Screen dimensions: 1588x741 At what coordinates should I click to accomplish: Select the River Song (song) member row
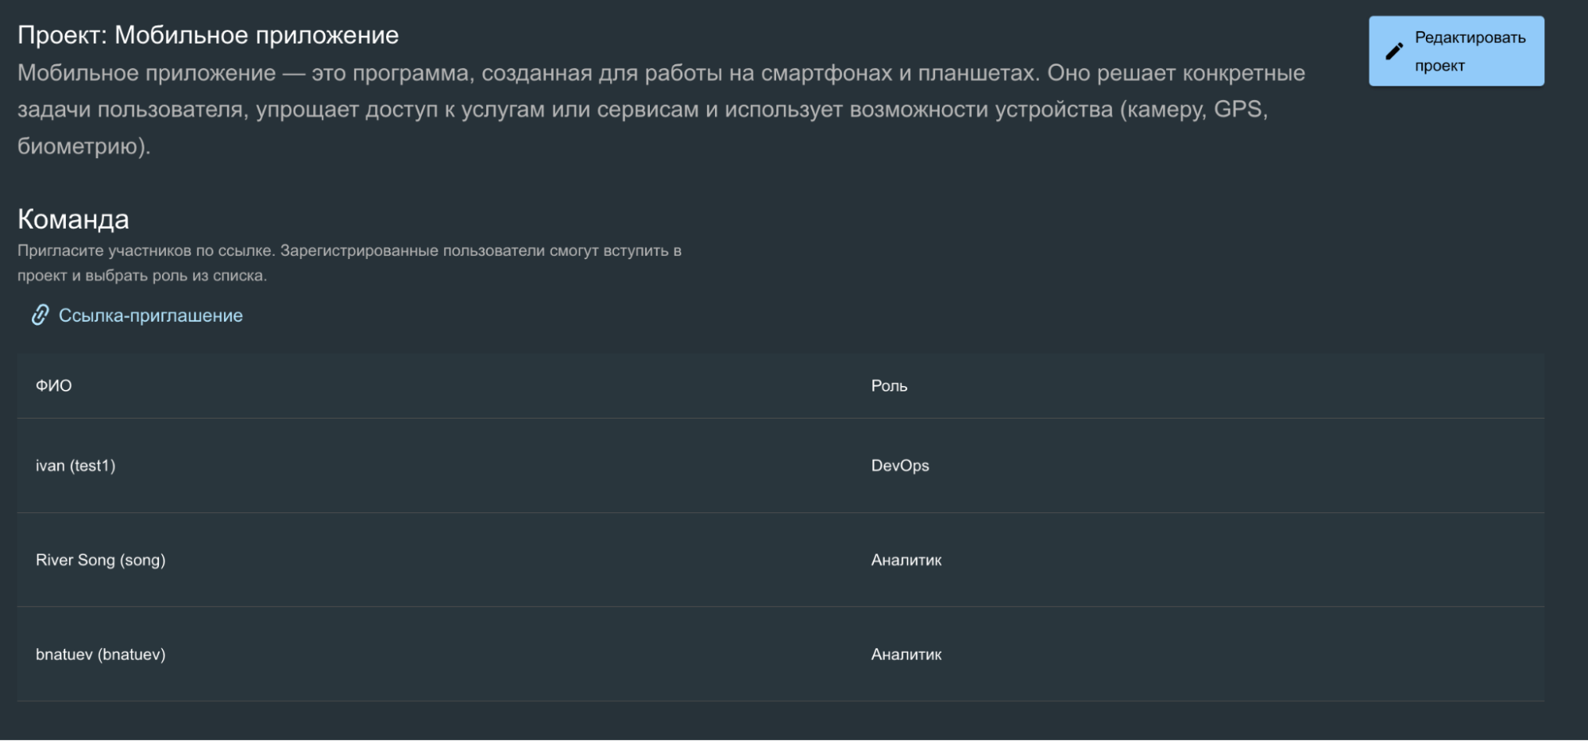[781, 560]
